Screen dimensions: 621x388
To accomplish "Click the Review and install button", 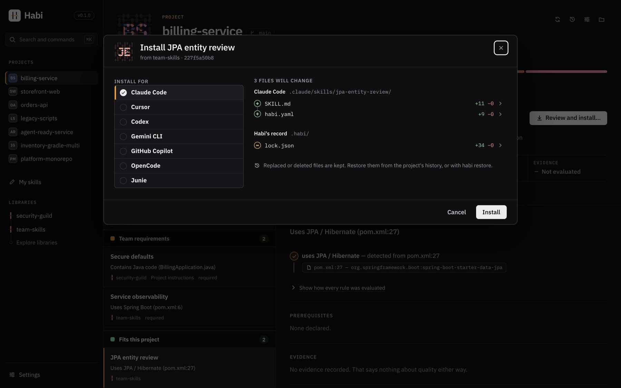I will [x=568, y=118].
